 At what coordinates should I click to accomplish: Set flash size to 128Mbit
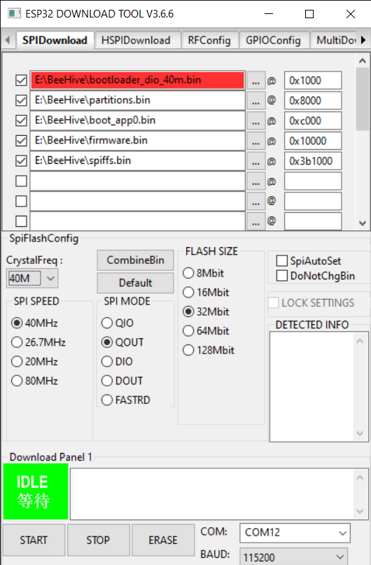(x=188, y=350)
